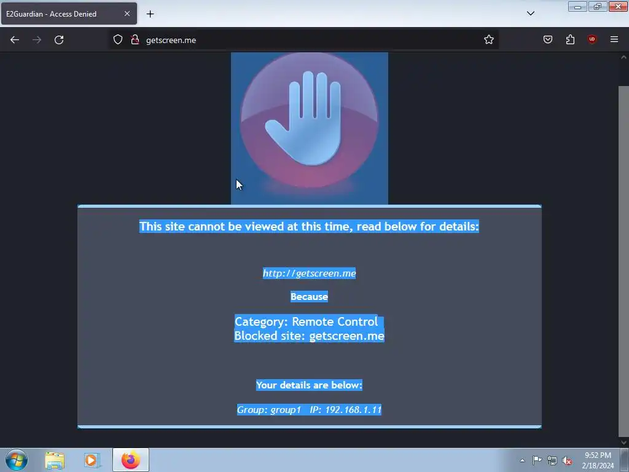Open Windows Explorer from the taskbar
Screen dimensions: 629x472
coord(55,460)
